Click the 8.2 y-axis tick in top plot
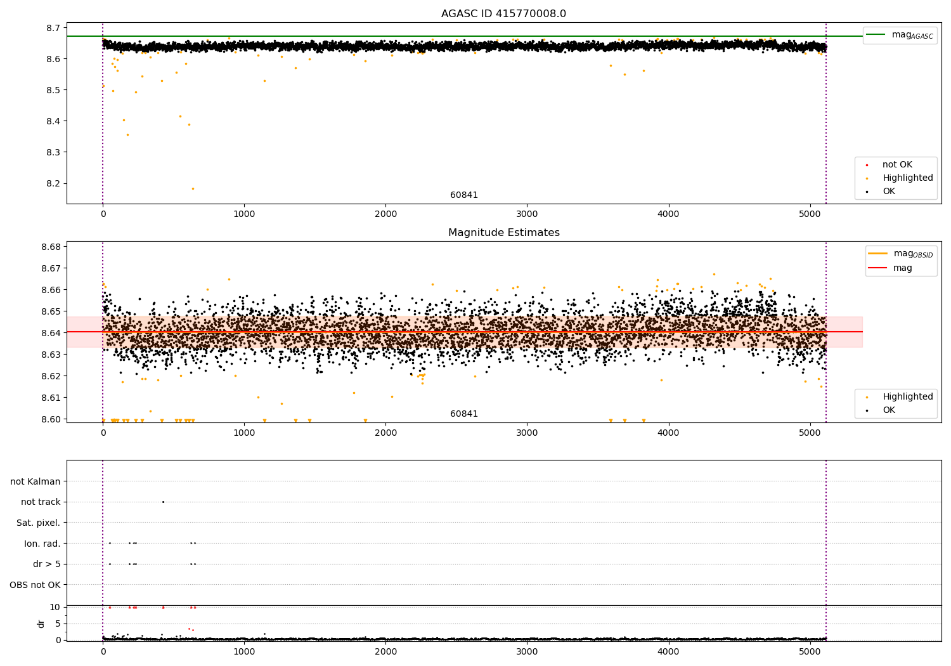 point(53,183)
